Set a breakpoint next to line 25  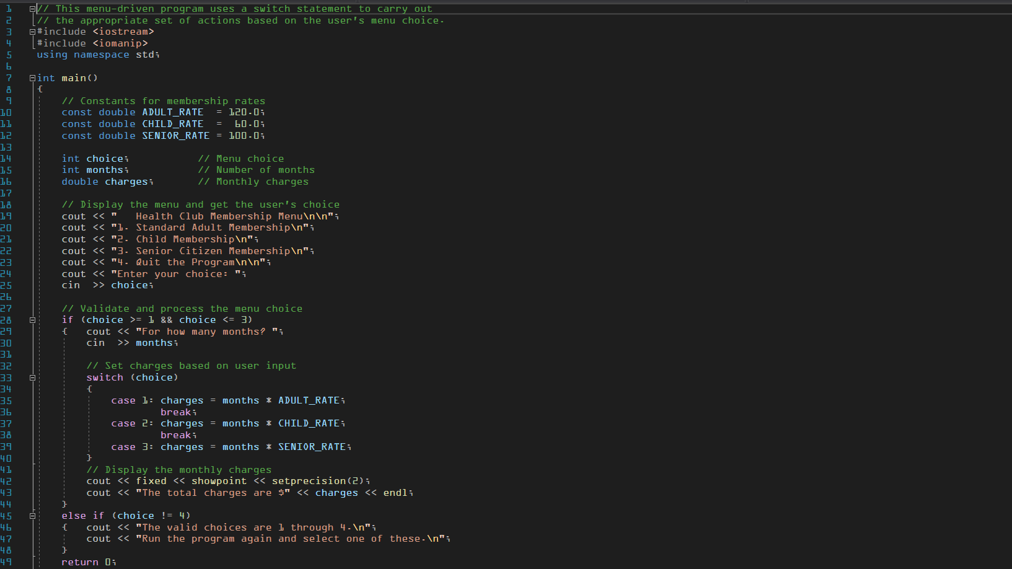(x=19, y=285)
